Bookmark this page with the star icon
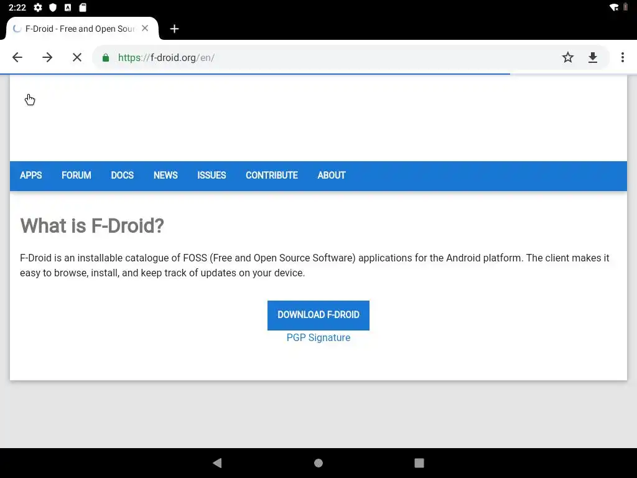The image size is (637, 478). click(x=567, y=57)
